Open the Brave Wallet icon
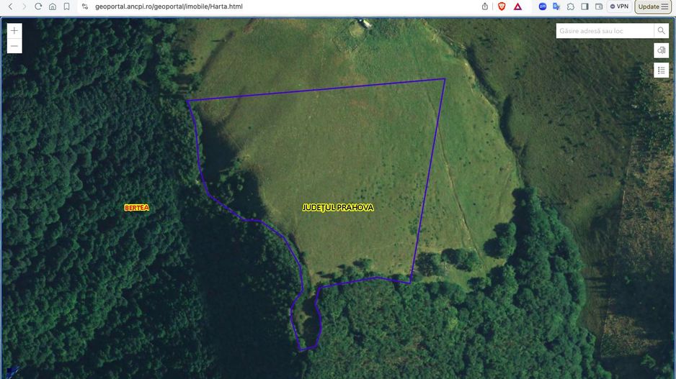The height and width of the screenshot is (379, 676). point(599,6)
